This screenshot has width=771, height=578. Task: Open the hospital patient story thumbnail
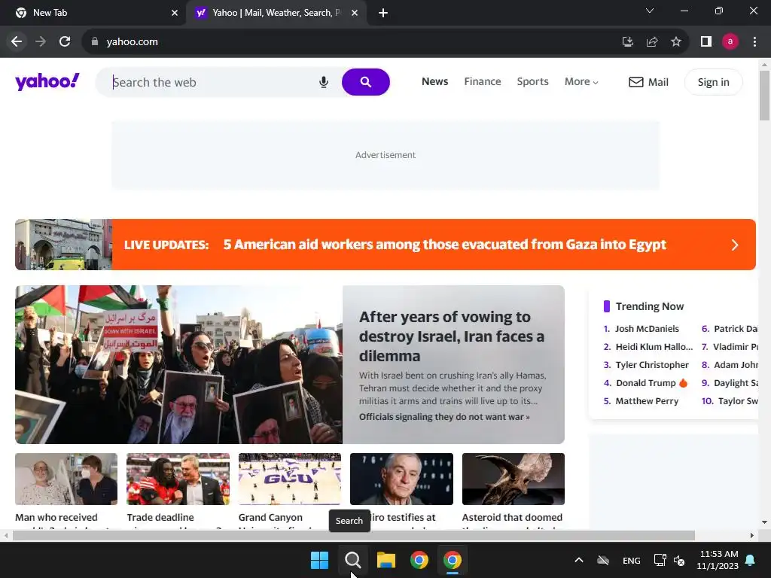tap(66, 479)
